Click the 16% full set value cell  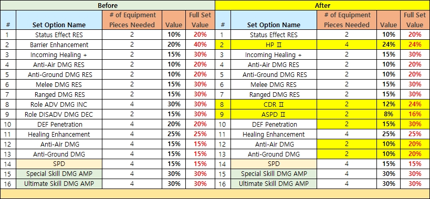coord(415,114)
